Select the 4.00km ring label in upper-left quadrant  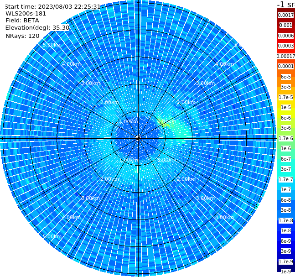pyautogui.click(x=71, y=64)
